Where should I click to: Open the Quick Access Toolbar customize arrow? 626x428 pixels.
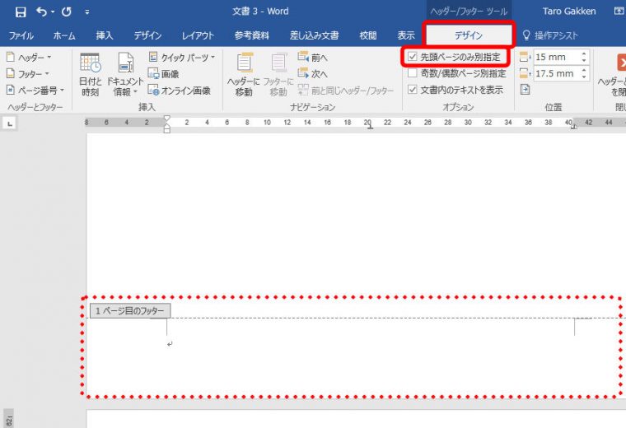coord(87,12)
